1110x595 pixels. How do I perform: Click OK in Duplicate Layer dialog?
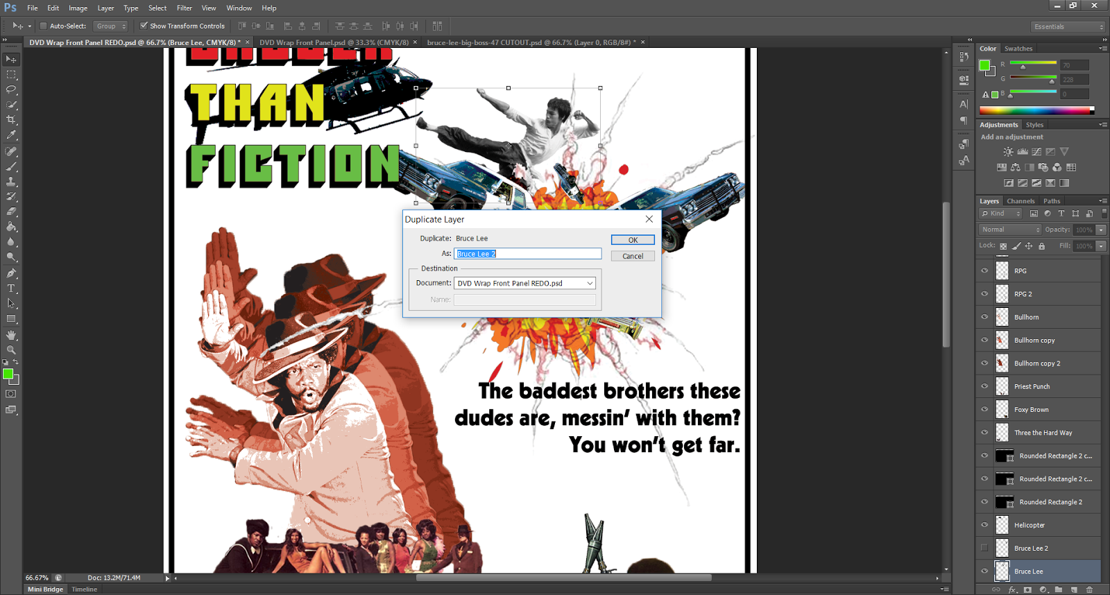pos(633,240)
